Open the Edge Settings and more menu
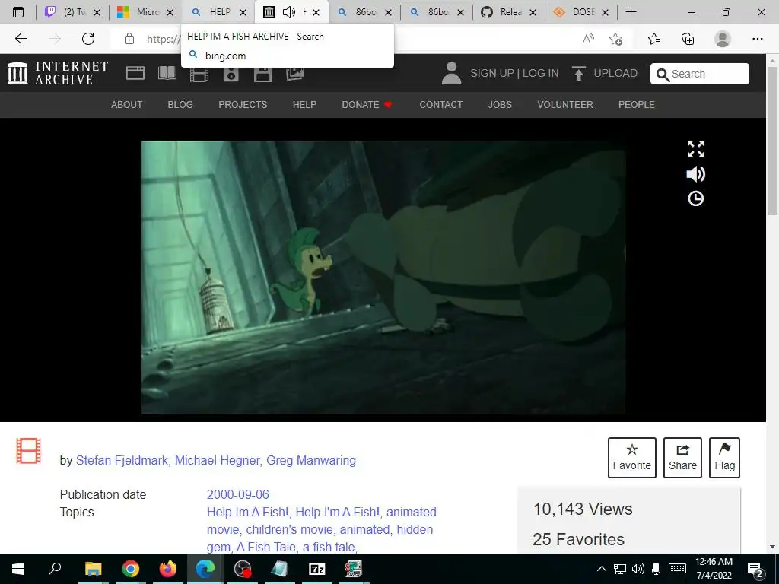779x584 pixels. tap(757, 39)
